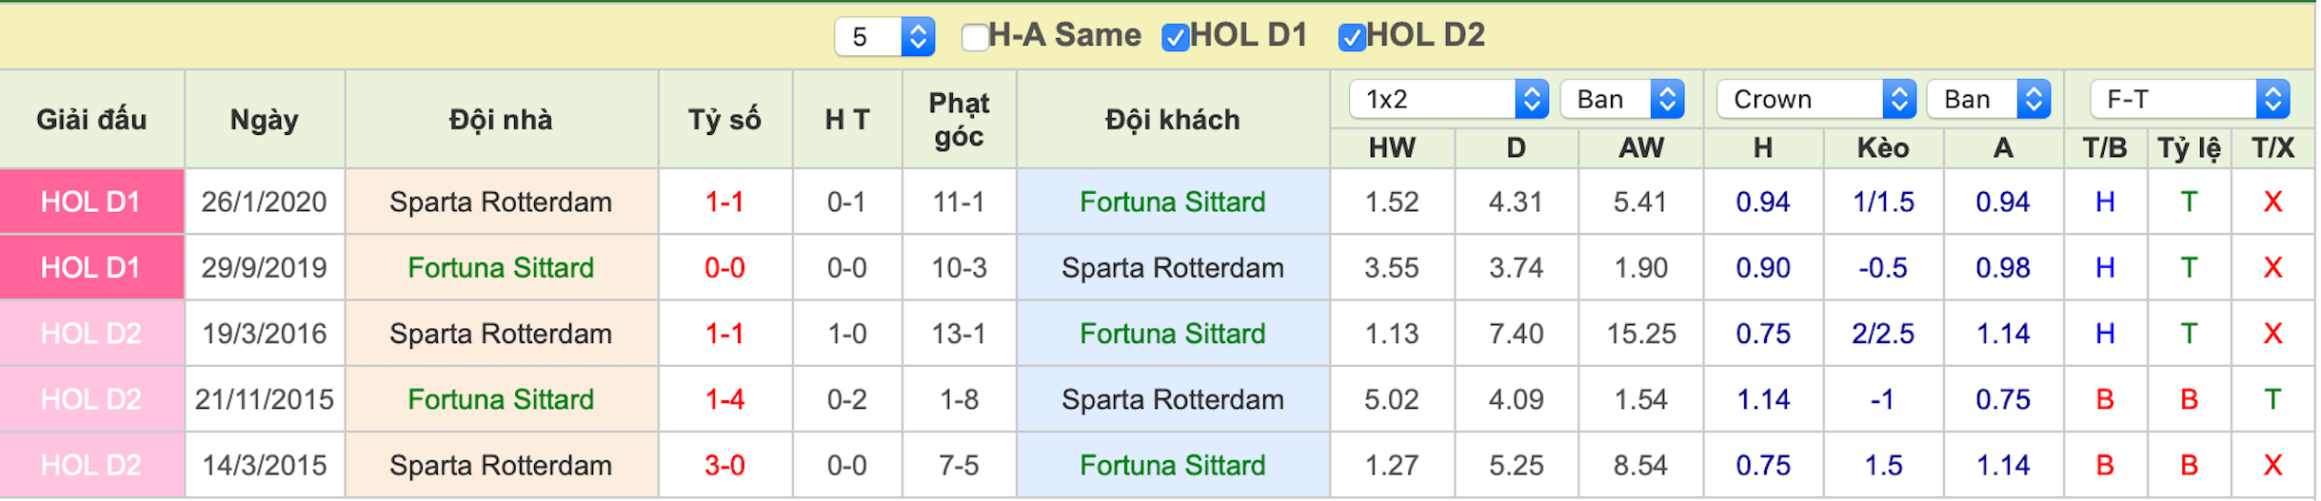The image size is (2321, 501).
Task: Open Fortuna Sittard away link for 19/3/2016 match
Action: 1172,334
